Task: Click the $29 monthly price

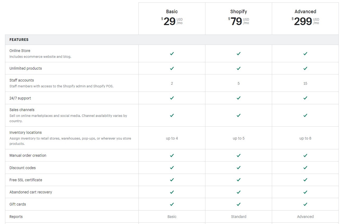Action: pos(172,21)
